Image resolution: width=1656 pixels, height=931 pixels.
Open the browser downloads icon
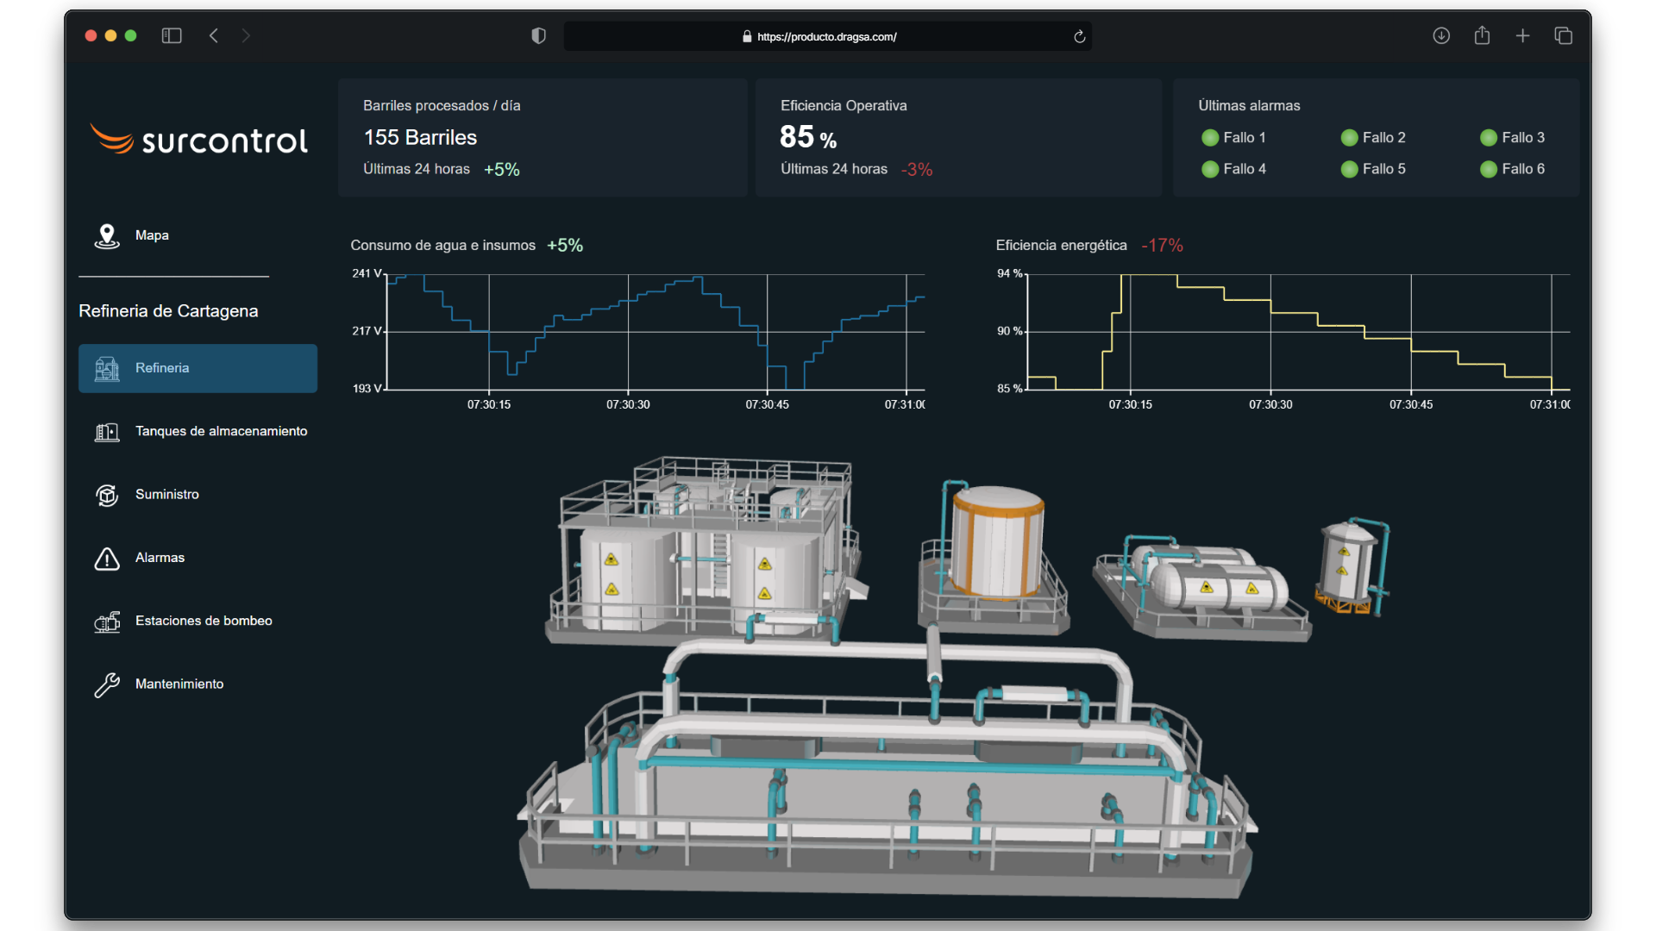click(x=1441, y=35)
